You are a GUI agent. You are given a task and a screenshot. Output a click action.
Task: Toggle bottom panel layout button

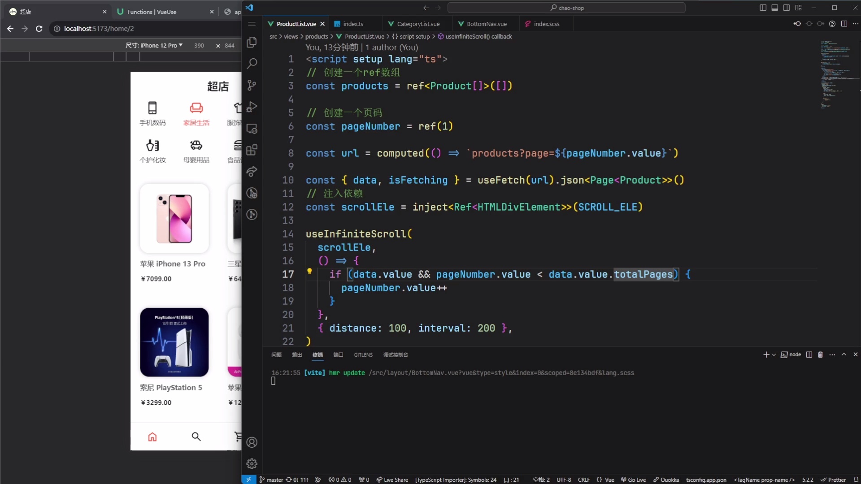pos(774,8)
